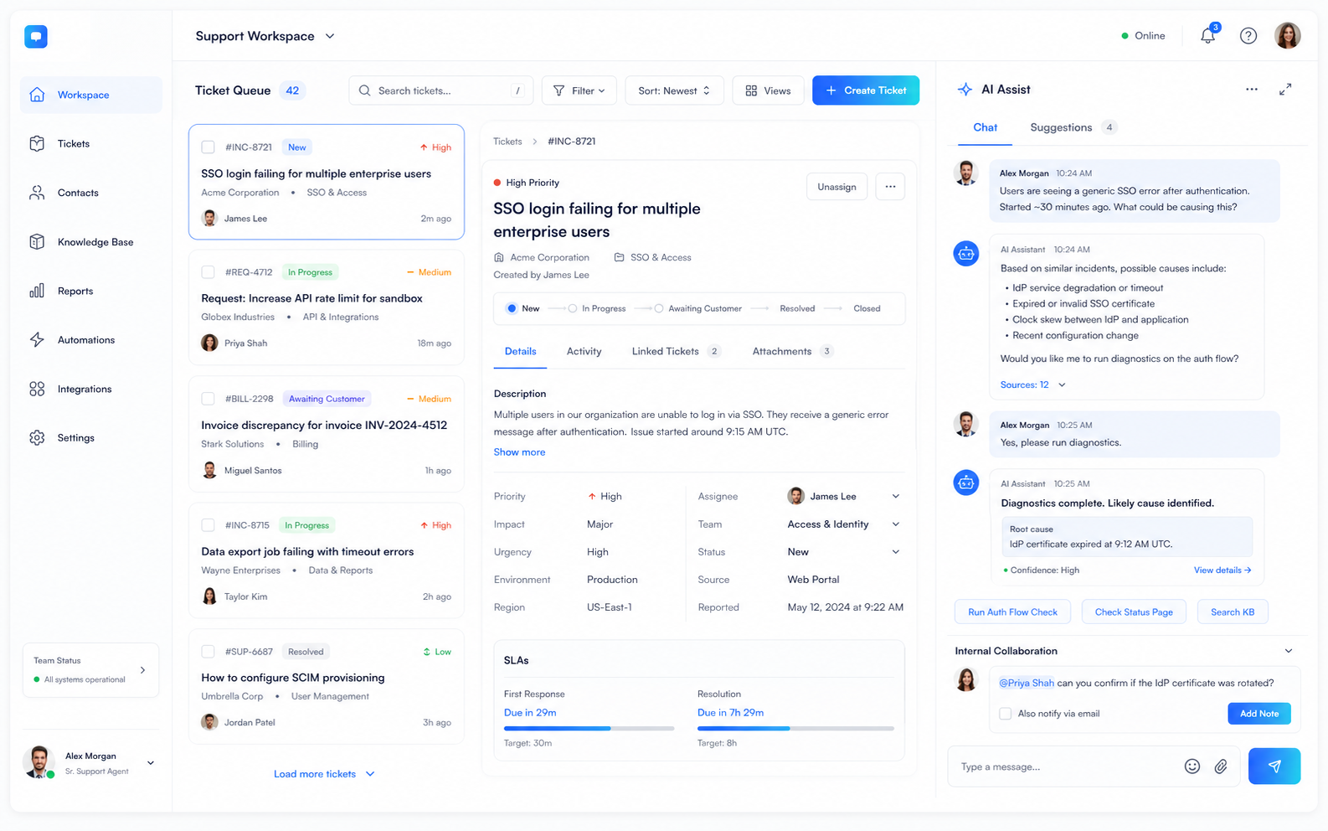Click Resolution SLA progress bar

tap(795, 729)
